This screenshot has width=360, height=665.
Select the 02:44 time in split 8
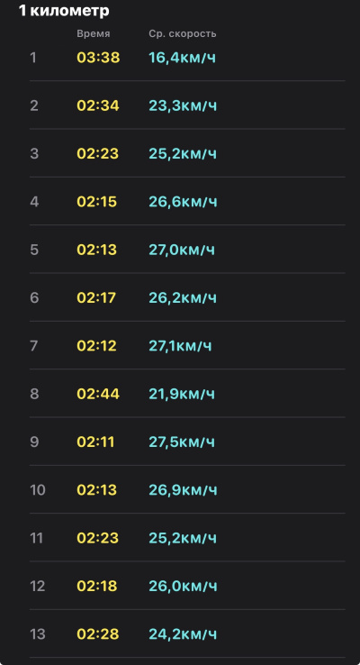pyautogui.click(x=98, y=394)
